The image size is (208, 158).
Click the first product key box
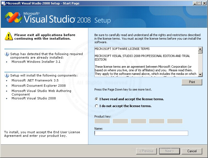pos(102,121)
